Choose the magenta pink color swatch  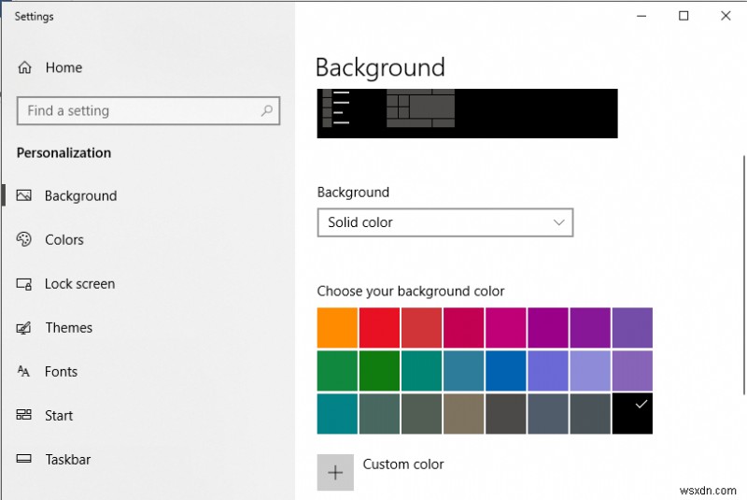point(506,327)
